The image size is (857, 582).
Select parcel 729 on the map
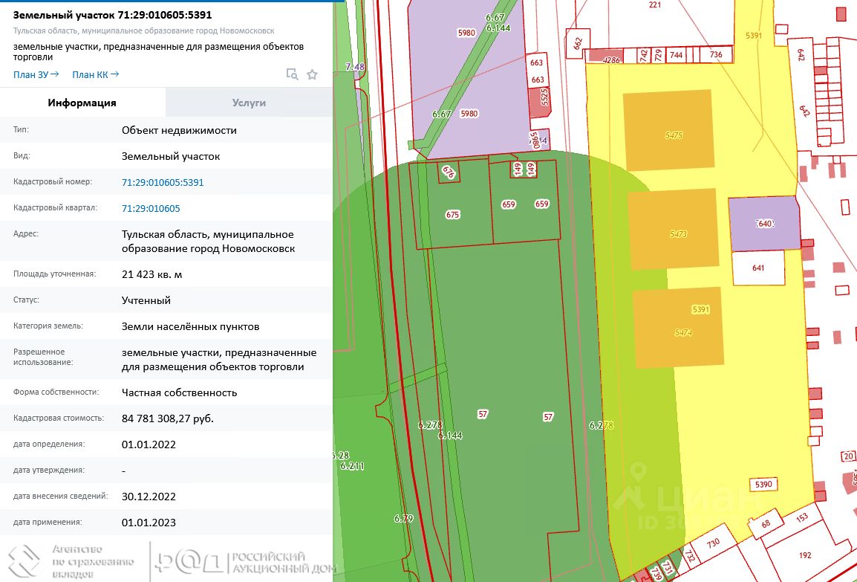(x=658, y=55)
